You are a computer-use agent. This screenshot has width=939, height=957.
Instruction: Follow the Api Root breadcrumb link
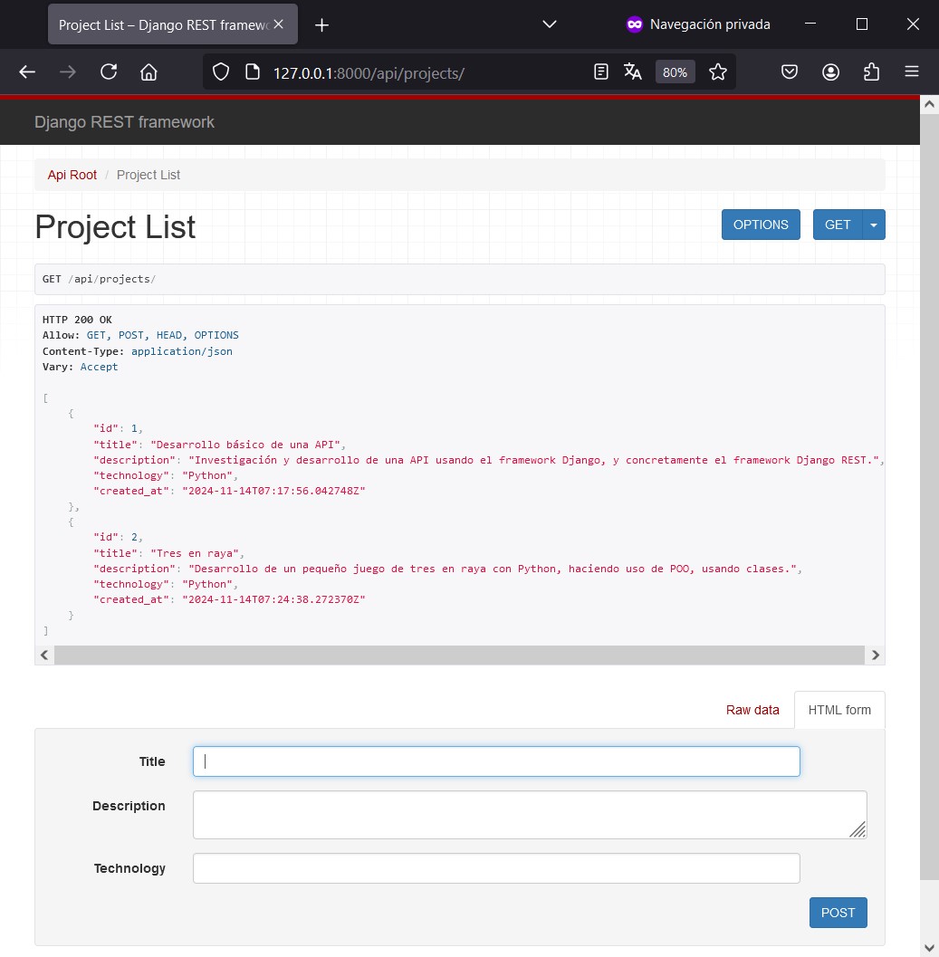pyautogui.click(x=72, y=175)
